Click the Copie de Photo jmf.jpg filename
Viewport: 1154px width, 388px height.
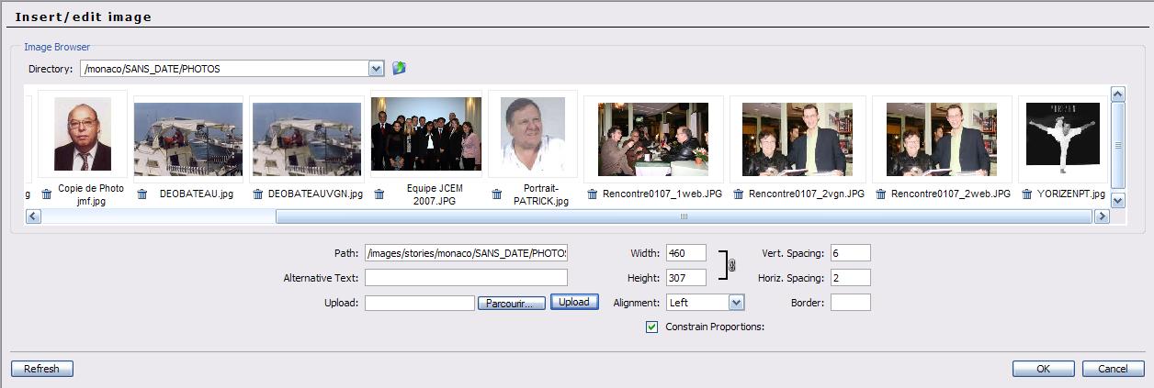coord(91,194)
